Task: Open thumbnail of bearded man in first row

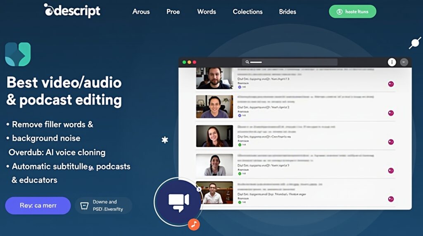Action: pyautogui.click(x=214, y=78)
